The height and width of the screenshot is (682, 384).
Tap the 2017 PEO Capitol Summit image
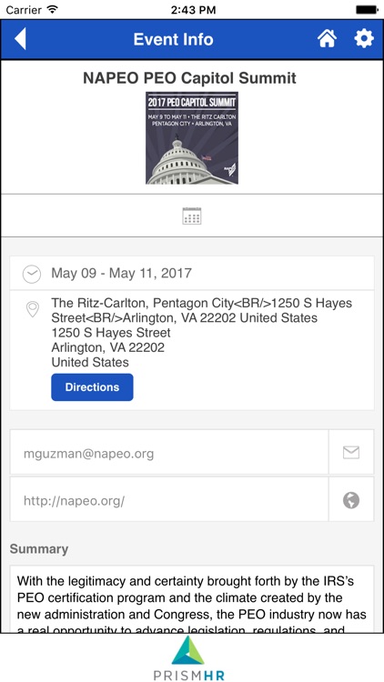192,138
